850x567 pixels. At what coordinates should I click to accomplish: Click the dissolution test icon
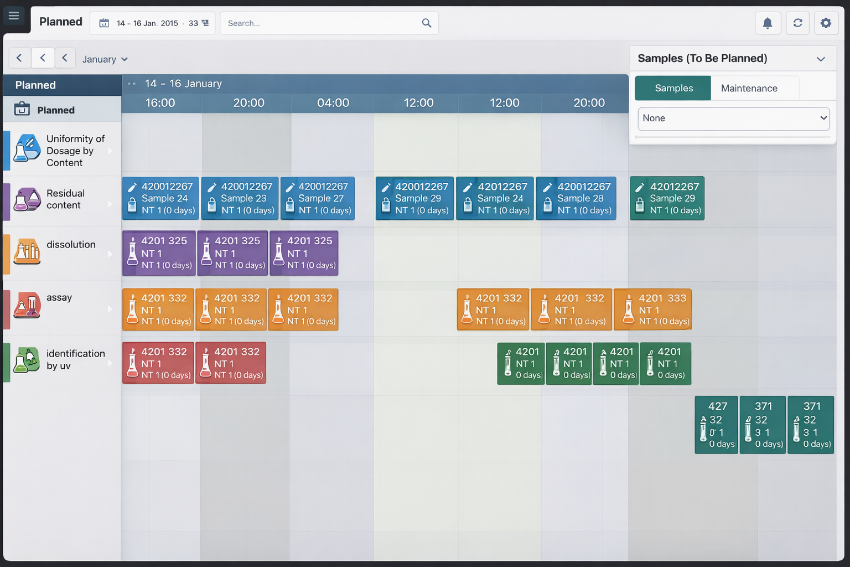[27, 251]
